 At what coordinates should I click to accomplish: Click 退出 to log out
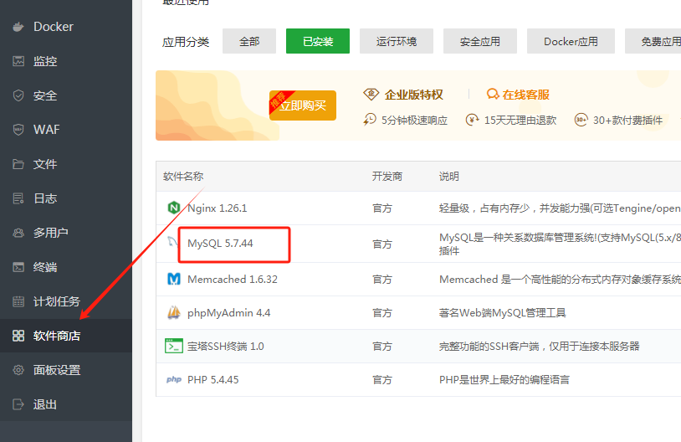66,404
